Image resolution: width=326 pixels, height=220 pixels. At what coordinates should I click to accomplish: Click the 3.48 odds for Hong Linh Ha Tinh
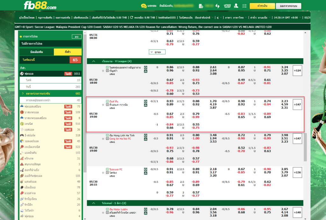213,135
